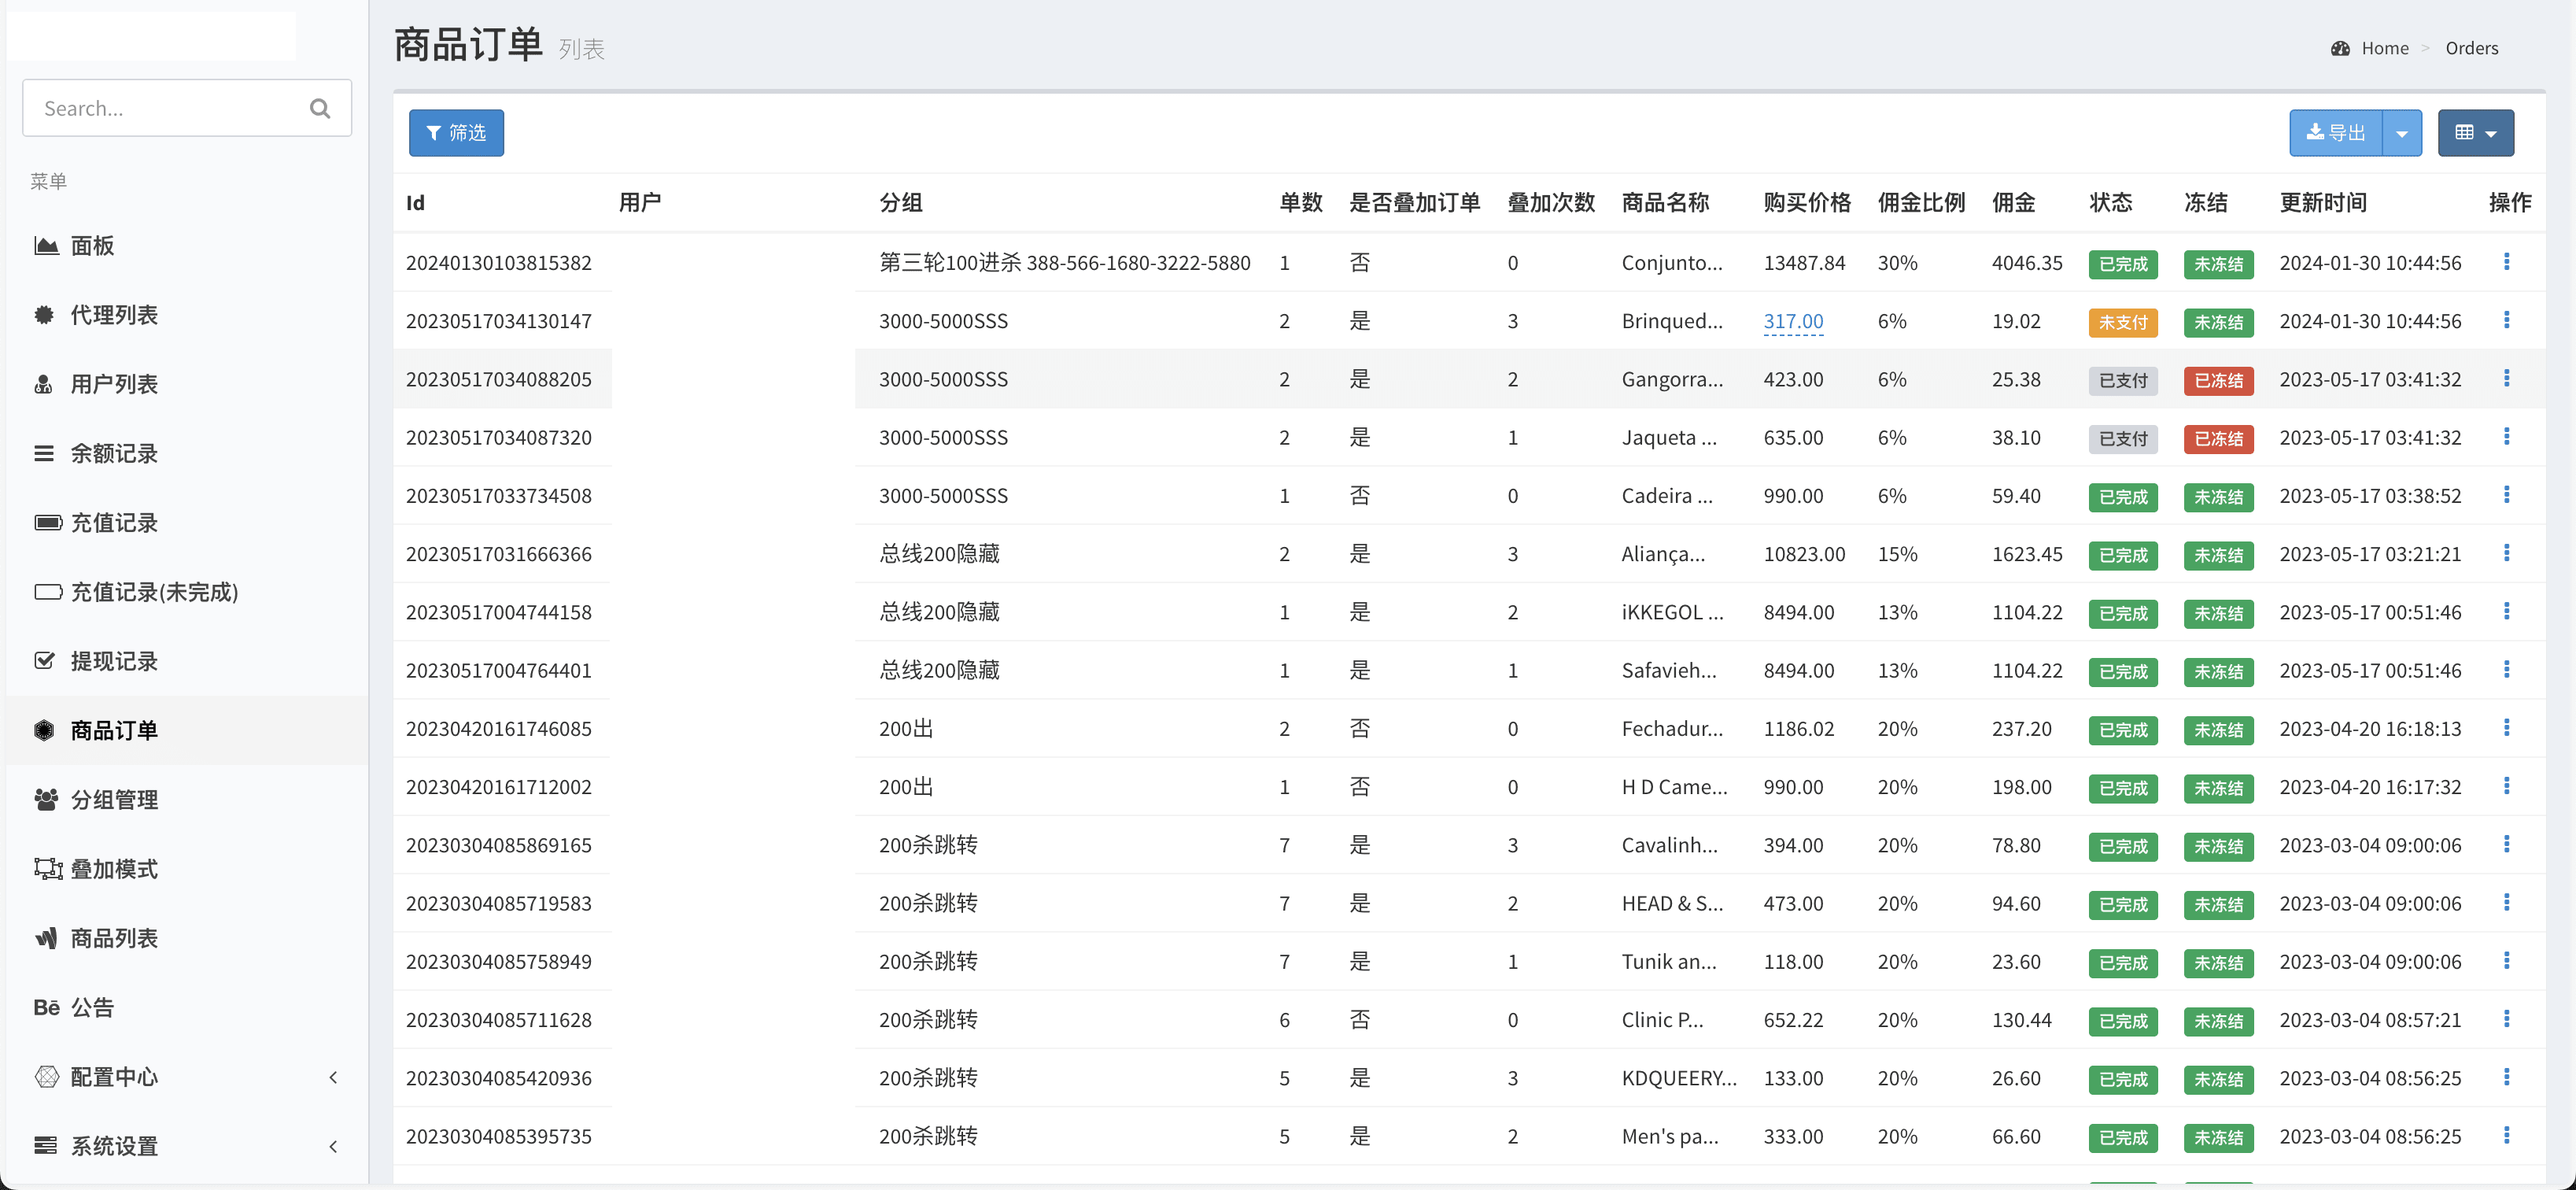Open 充值记录 from the sidebar
The image size is (2576, 1190).
[x=113, y=523]
